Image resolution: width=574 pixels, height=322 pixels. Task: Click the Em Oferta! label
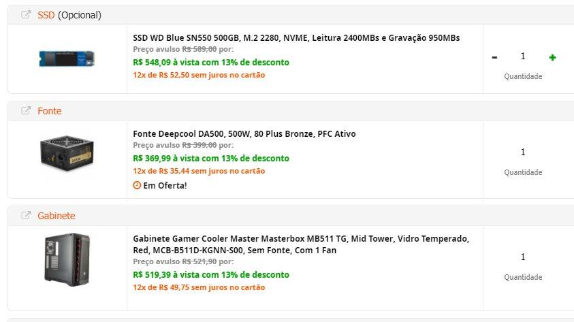[165, 186]
